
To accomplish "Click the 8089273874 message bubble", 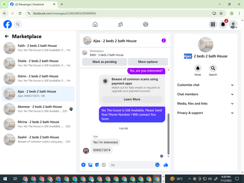I will (x=102, y=150).
